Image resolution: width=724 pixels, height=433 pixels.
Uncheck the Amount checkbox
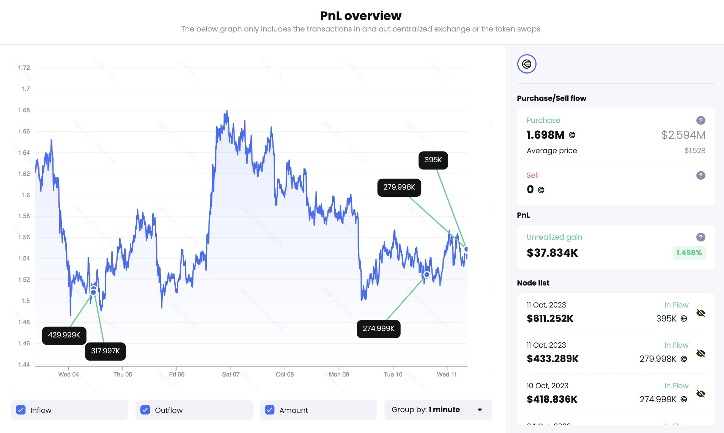(270, 410)
